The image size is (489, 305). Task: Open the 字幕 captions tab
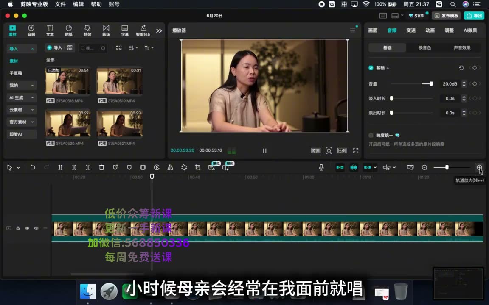click(x=125, y=30)
